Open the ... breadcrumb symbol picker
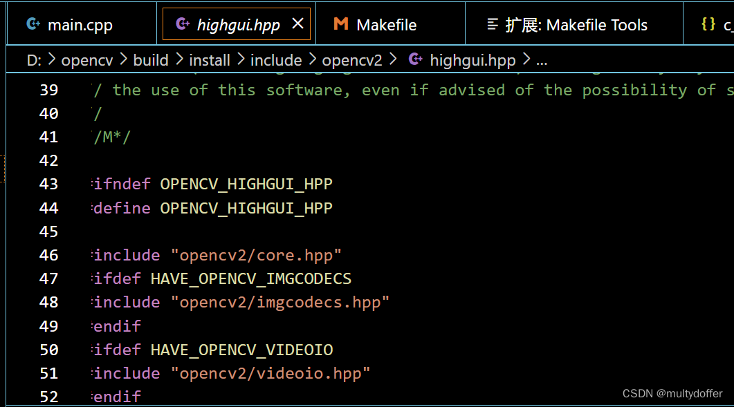Viewport: 734px width, 407px height. (x=542, y=60)
